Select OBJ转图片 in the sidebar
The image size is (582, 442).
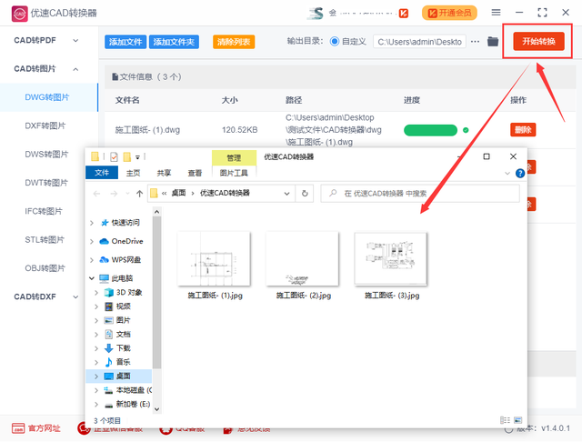pos(45,268)
